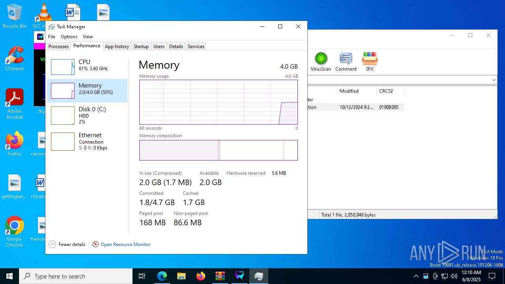This screenshot has height=284, width=505.
Task: Maximize the WinRAR window
Action: point(470,35)
